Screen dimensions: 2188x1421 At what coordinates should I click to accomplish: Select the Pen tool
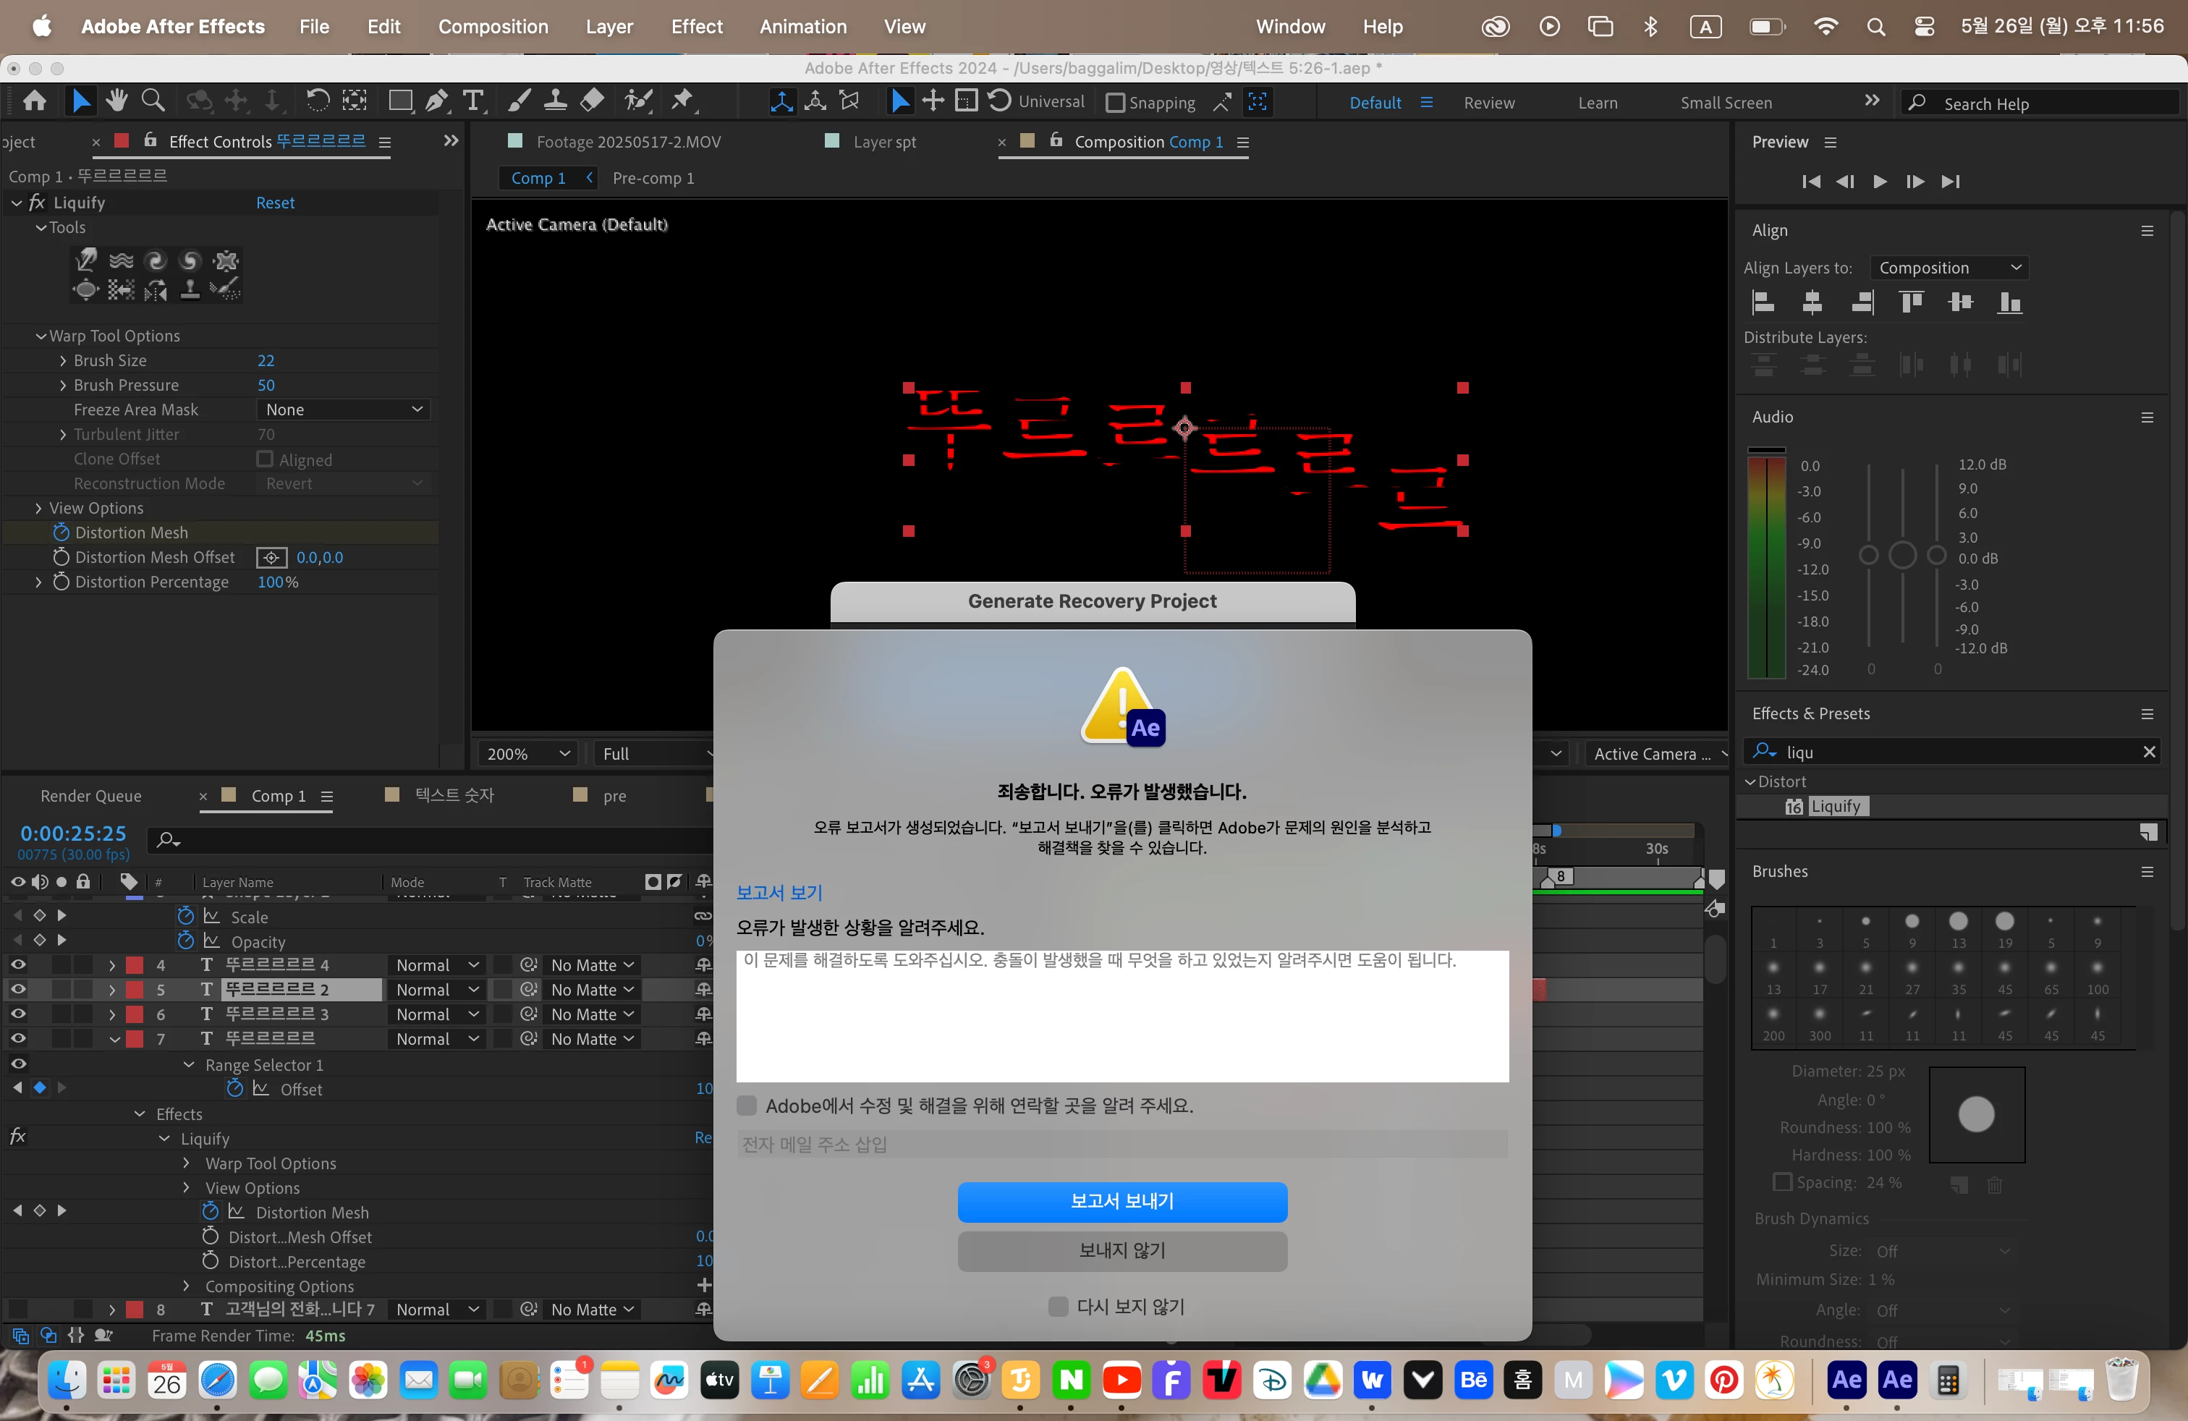[x=437, y=101]
